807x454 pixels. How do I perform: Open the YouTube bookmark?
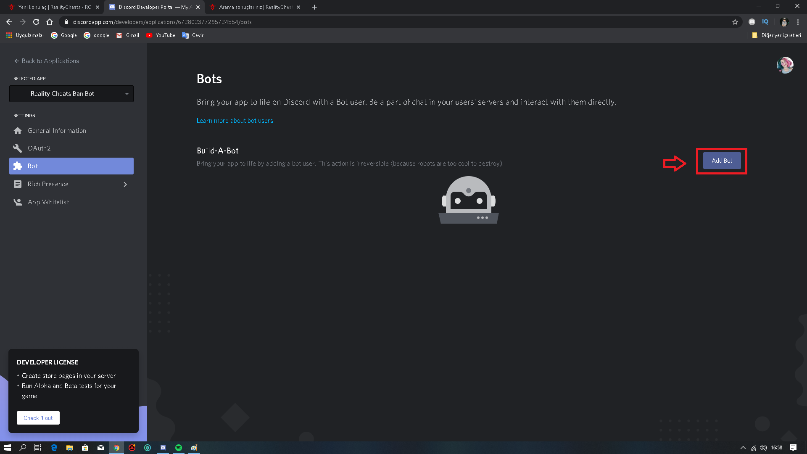tap(161, 35)
